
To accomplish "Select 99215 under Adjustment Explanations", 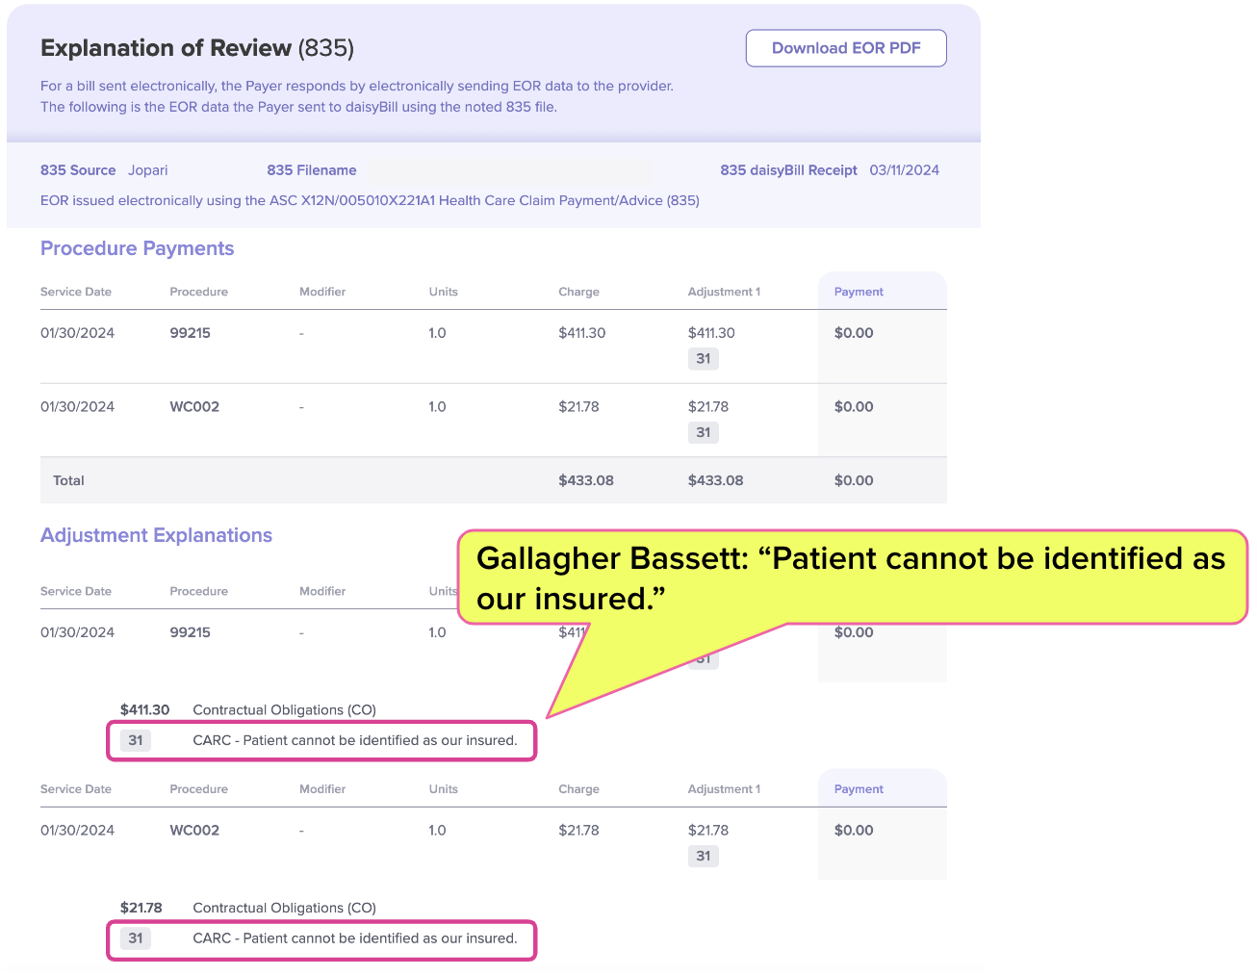I will (191, 632).
